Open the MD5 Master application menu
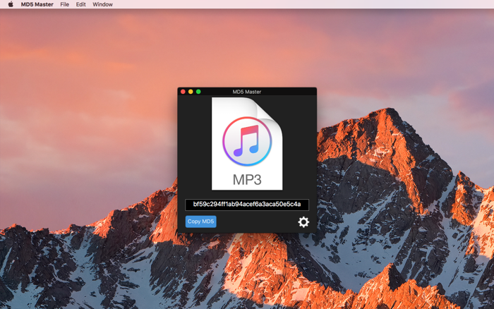Screen dimensions: 494x309 click(x=37, y=4)
